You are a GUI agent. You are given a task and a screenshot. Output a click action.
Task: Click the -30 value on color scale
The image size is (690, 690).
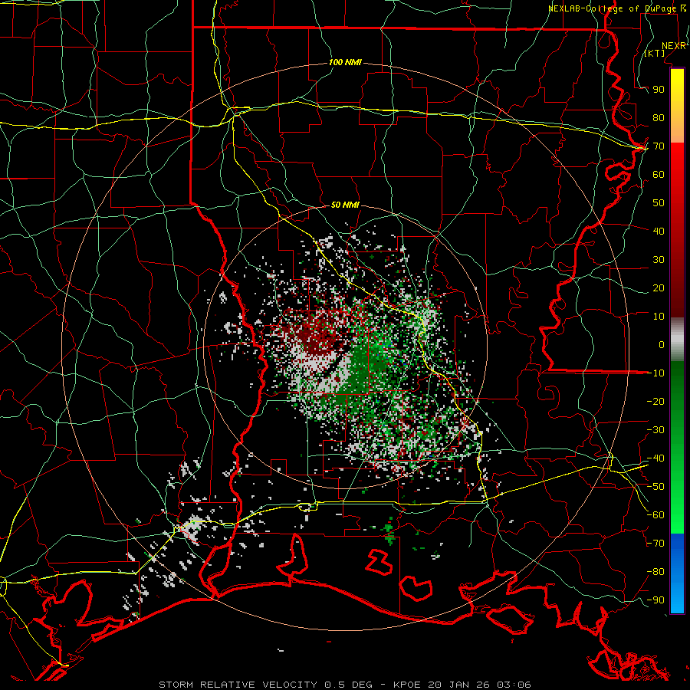(655, 430)
